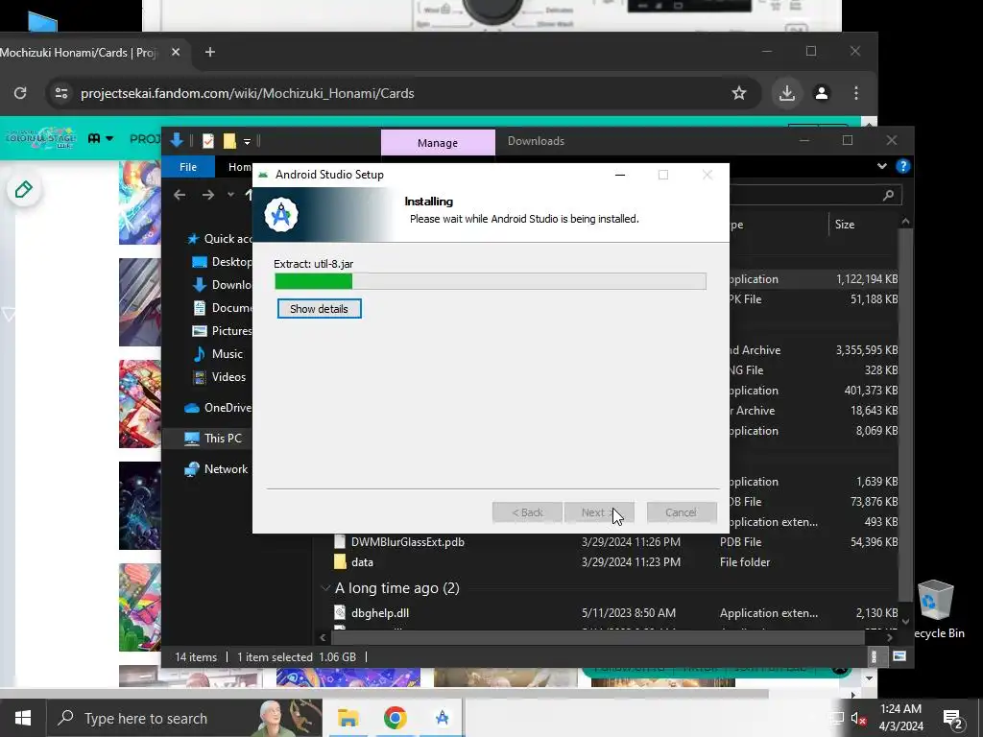Open Videos in the navigation pane
Viewport: 983px width, 737px height.
point(220,377)
